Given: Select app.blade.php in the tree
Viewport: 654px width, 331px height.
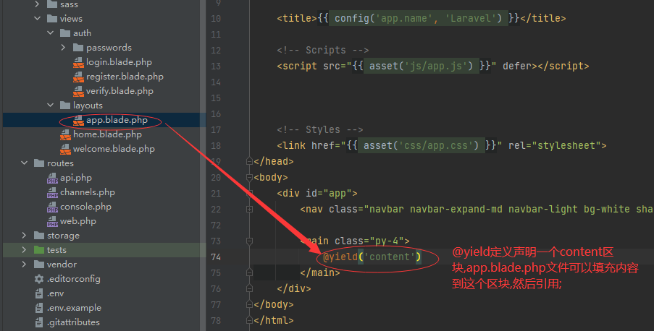Looking at the screenshot, I should (x=117, y=120).
